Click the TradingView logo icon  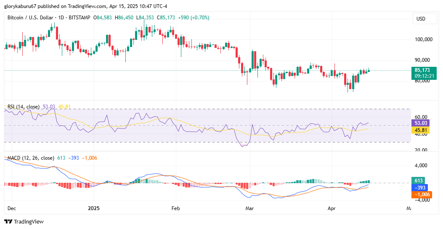click(8, 221)
